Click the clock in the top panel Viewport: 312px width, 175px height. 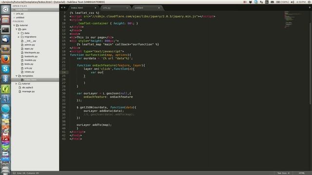(301, 2)
